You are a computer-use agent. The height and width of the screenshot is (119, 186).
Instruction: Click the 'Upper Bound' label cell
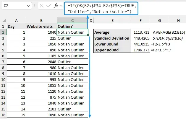point(112,50)
